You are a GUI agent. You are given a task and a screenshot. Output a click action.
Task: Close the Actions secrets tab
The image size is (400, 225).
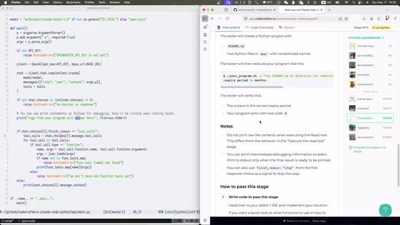point(274,10)
